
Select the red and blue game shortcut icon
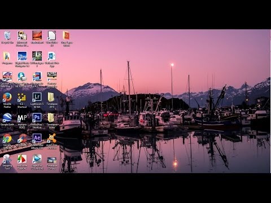coord(7,77)
